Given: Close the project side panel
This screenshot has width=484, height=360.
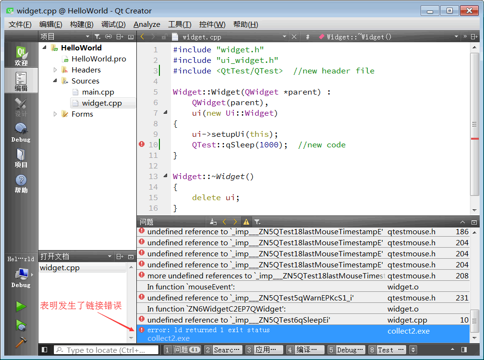Looking at the screenshot, I should pyautogui.click(x=131, y=36).
